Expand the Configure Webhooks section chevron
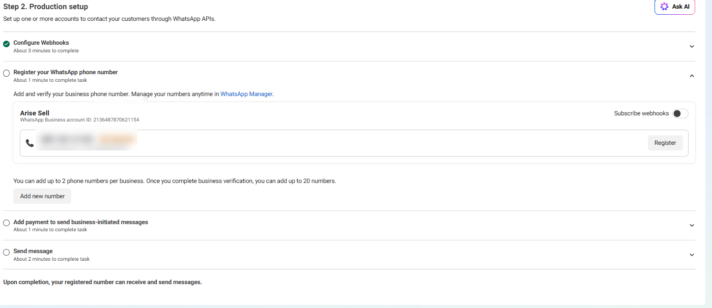Viewport: 712px width, 308px height. [x=692, y=46]
